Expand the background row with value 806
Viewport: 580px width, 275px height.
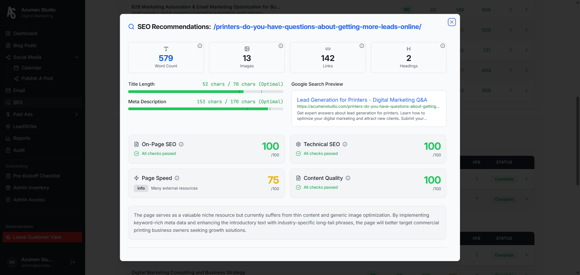tap(526, 10)
